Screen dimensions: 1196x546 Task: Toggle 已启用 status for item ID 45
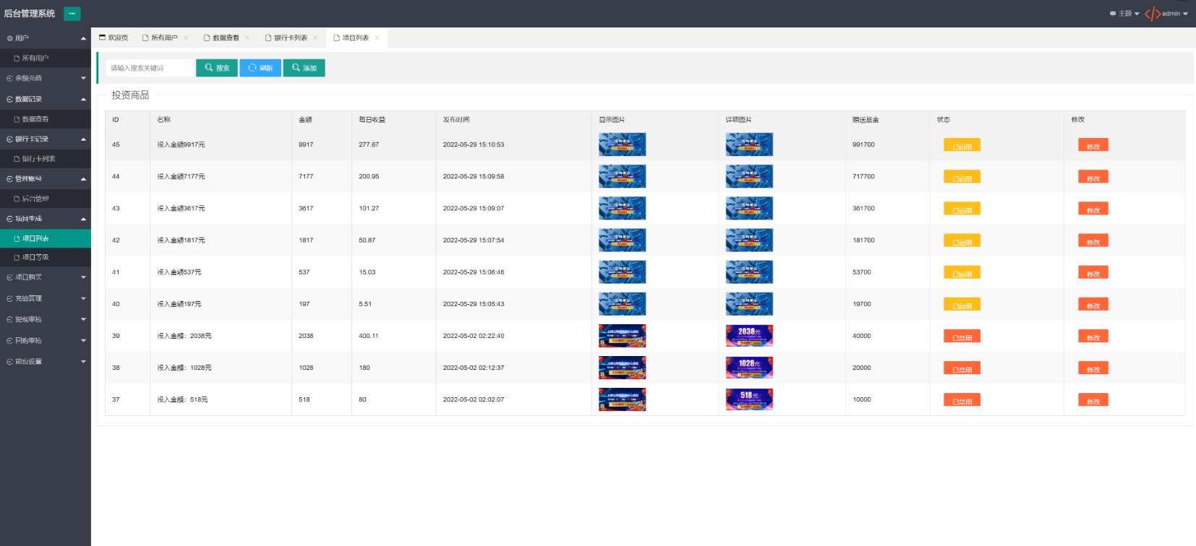pyautogui.click(x=962, y=145)
